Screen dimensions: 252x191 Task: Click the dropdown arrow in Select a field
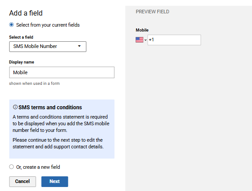click(79, 46)
